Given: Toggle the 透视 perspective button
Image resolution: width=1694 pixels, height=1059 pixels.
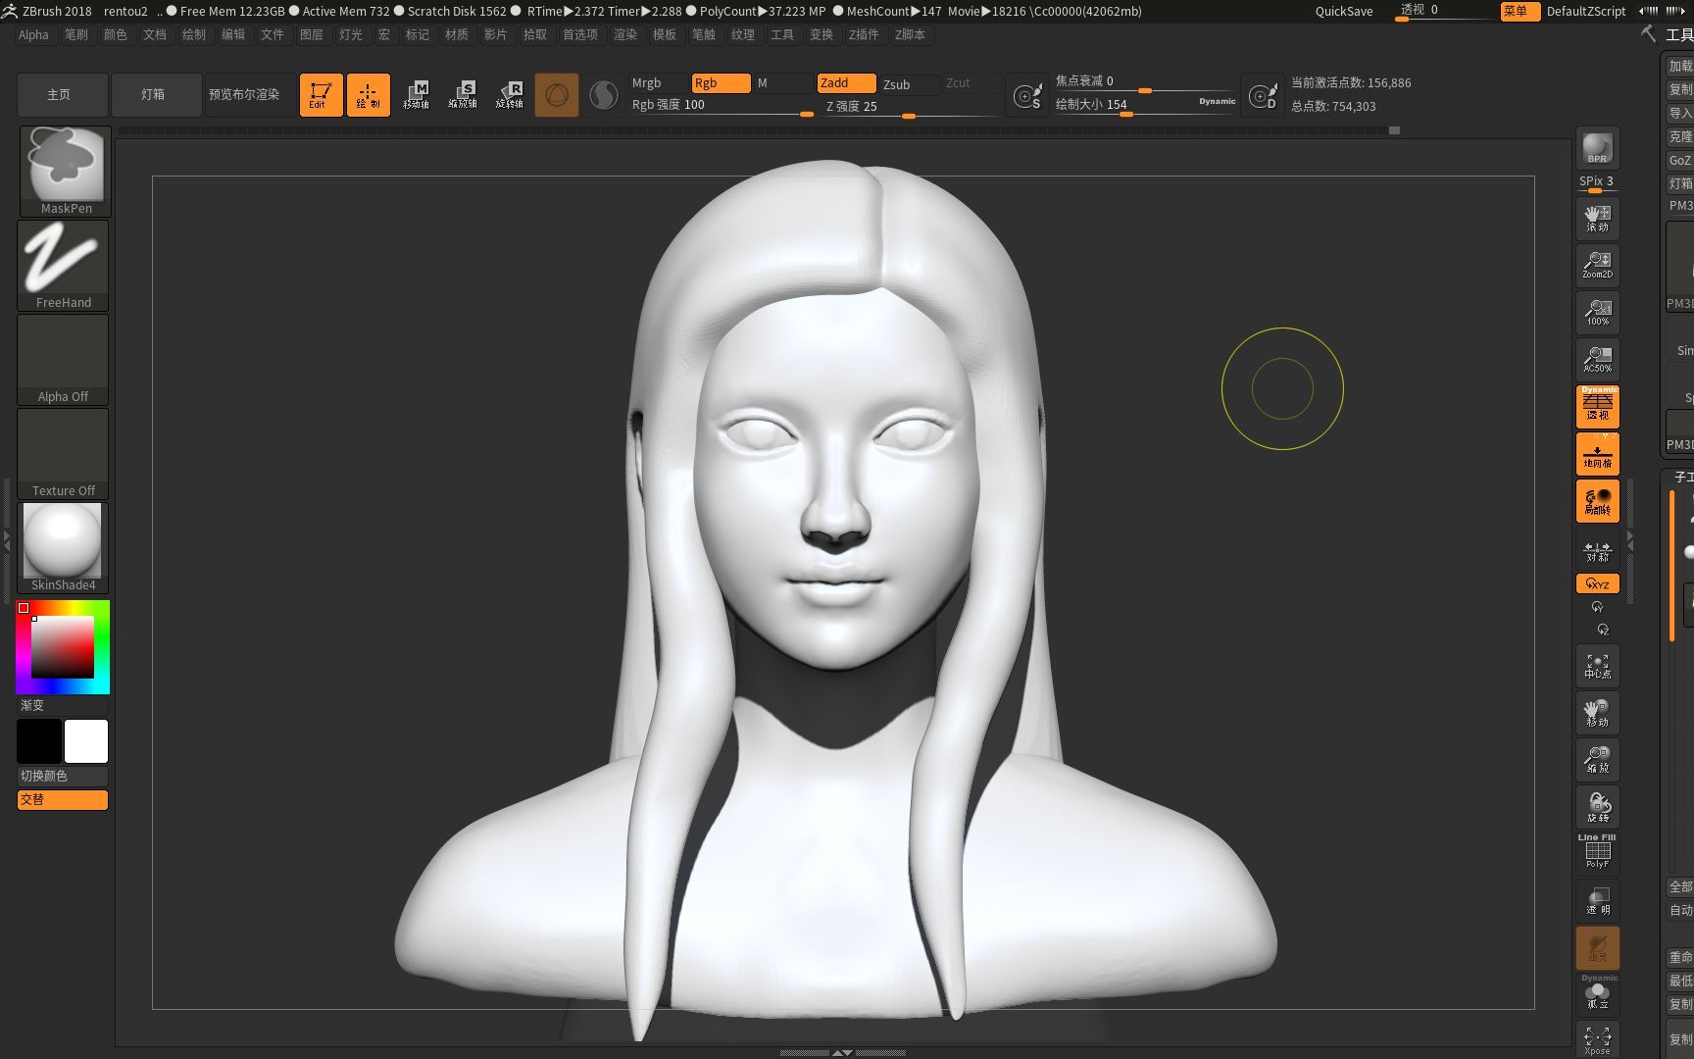Looking at the screenshot, I should [1597, 407].
